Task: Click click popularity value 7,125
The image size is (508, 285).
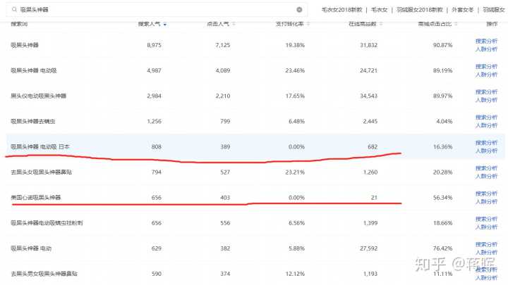Action: (x=223, y=45)
